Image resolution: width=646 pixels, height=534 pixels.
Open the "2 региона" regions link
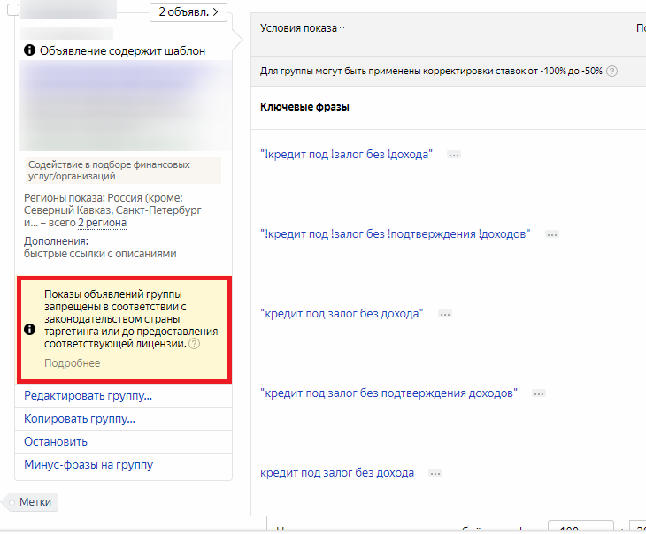point(102,223)
